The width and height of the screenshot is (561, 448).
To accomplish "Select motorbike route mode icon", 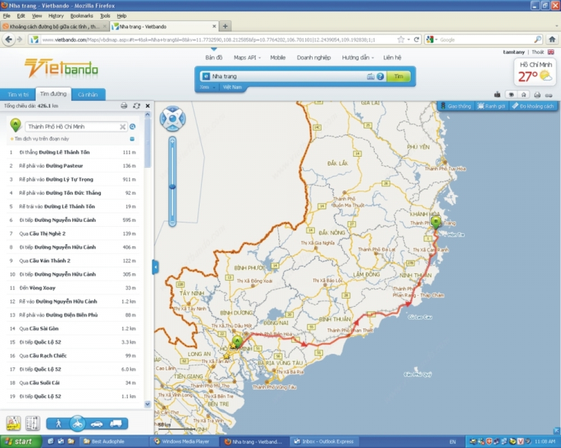I will (78, 423).
